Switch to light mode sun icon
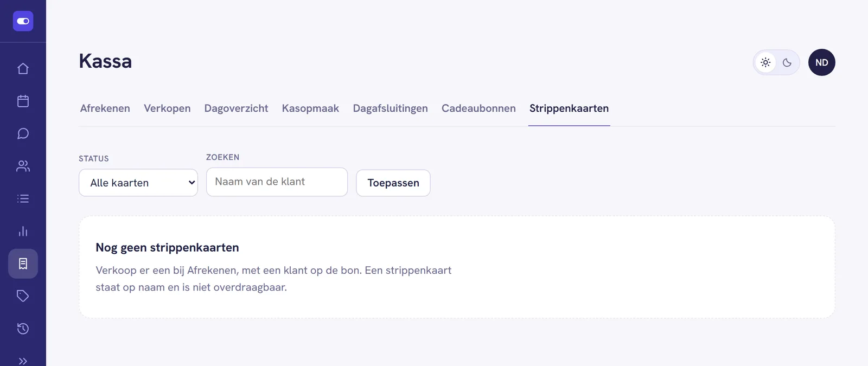This screenshot has height=366, width=868. coord(765,62)
